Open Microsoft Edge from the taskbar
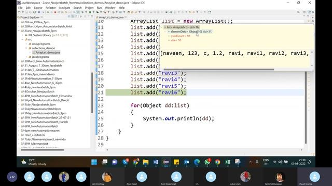332x186 pixels. point(197,162)
